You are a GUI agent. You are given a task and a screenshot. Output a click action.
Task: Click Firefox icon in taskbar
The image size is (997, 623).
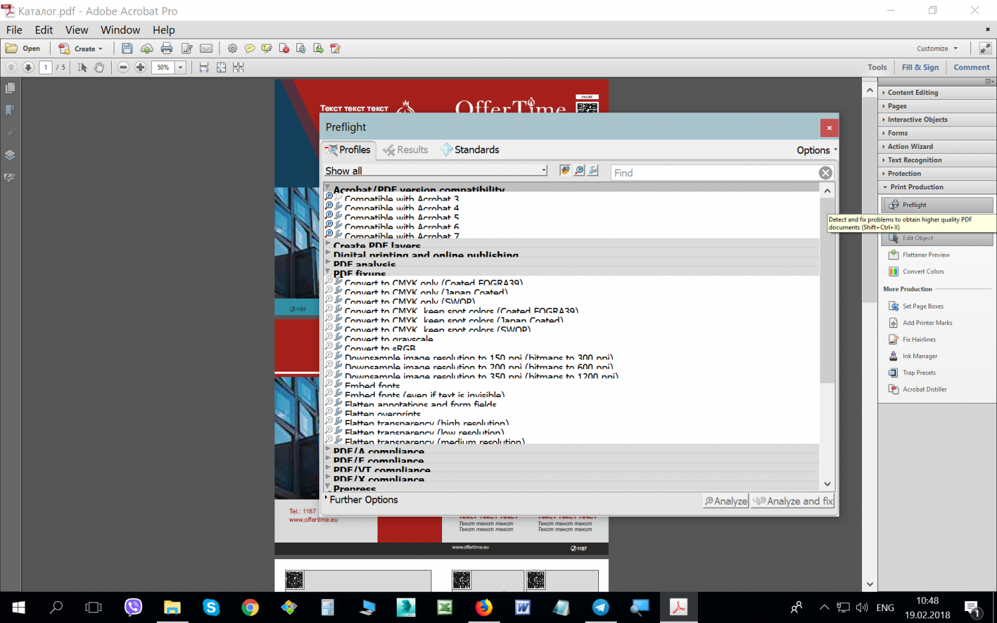[484, 607]
